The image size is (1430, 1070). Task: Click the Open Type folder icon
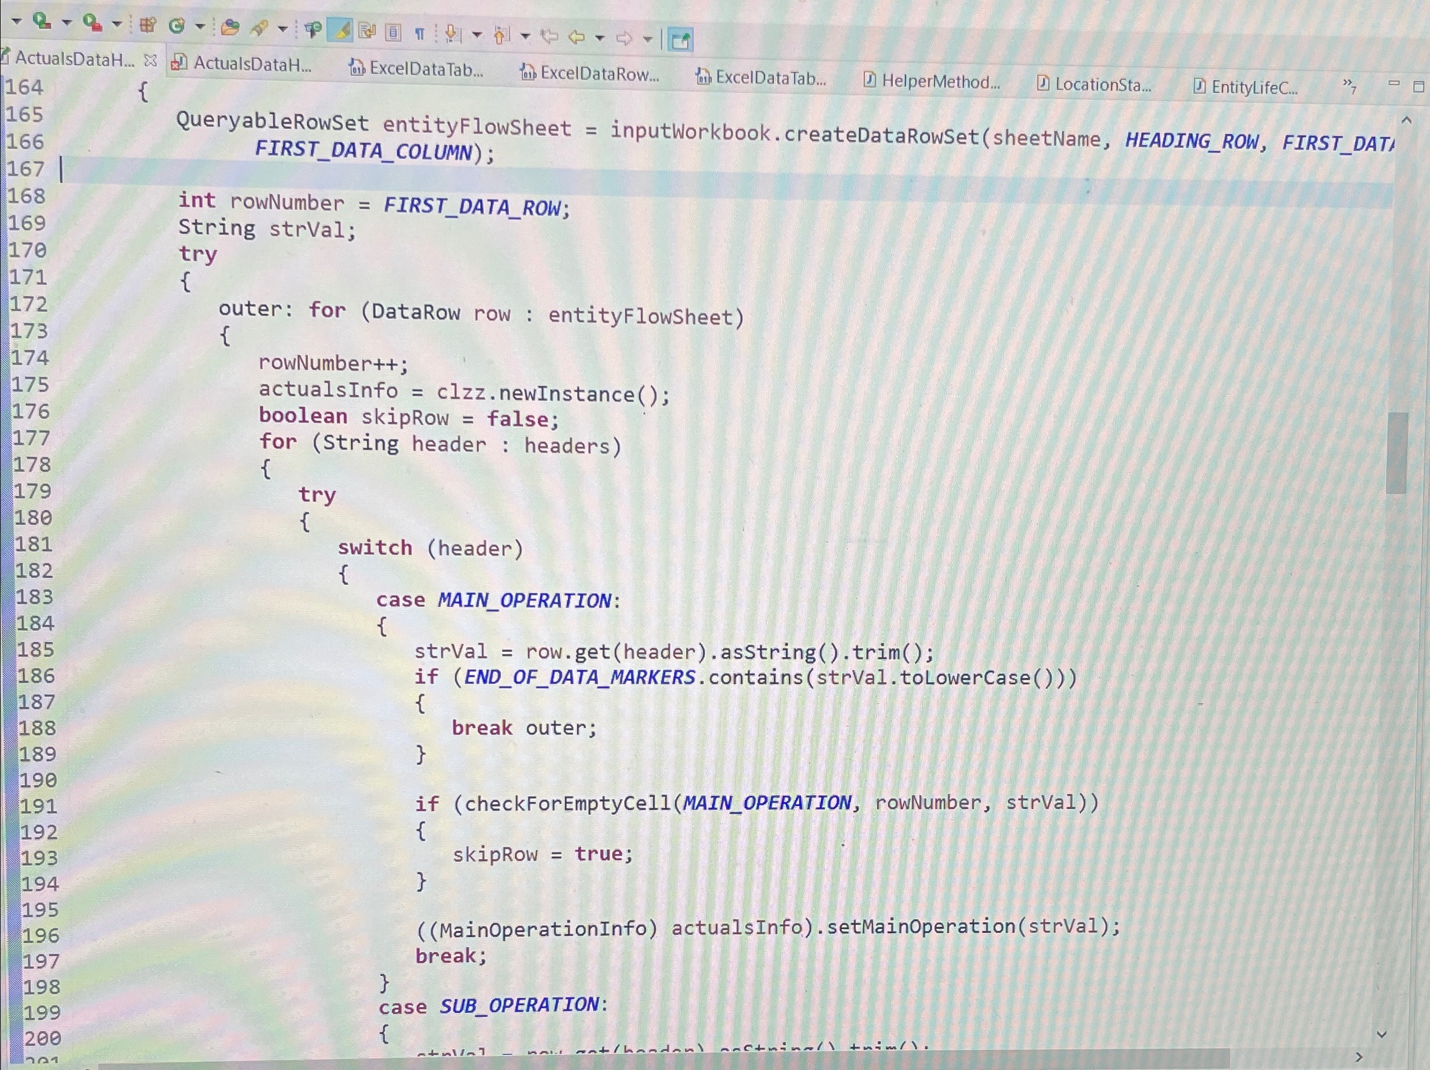(229, 27)
